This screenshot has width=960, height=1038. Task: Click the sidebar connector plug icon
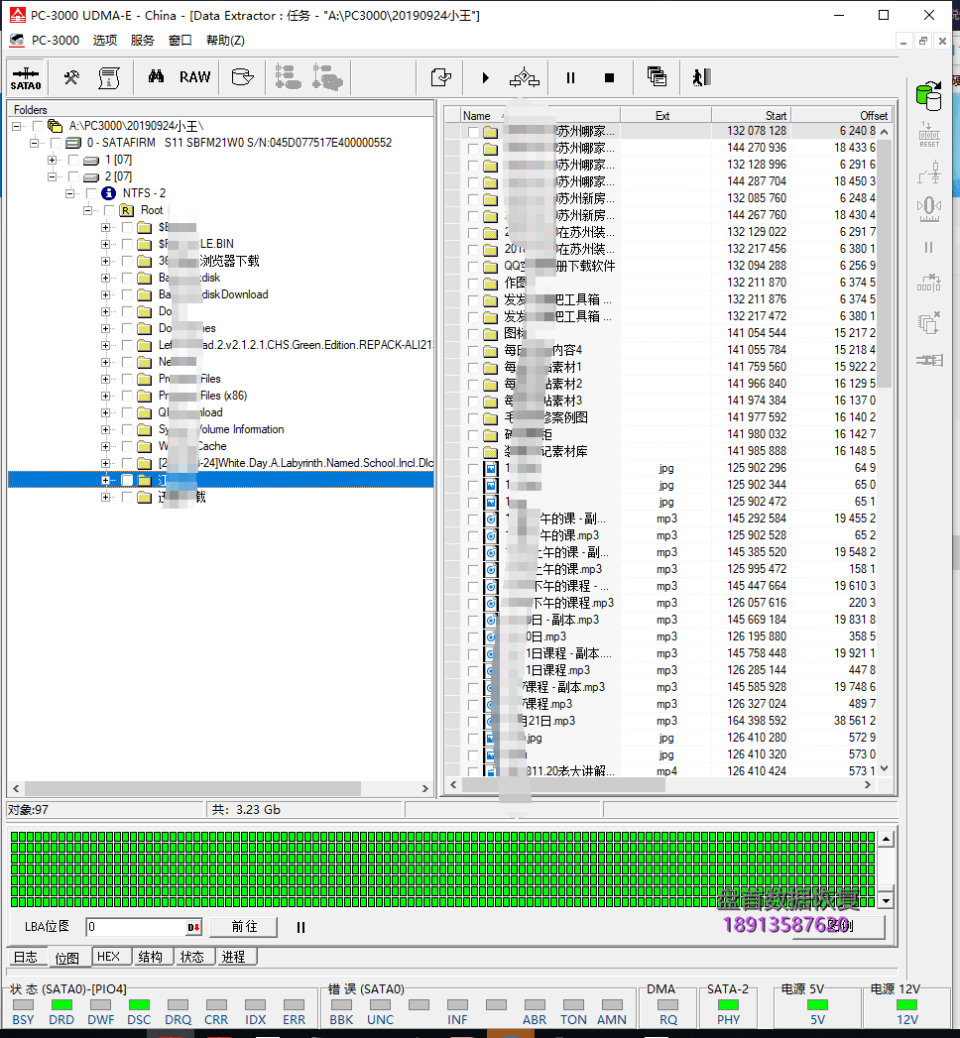tap(929, 360)
